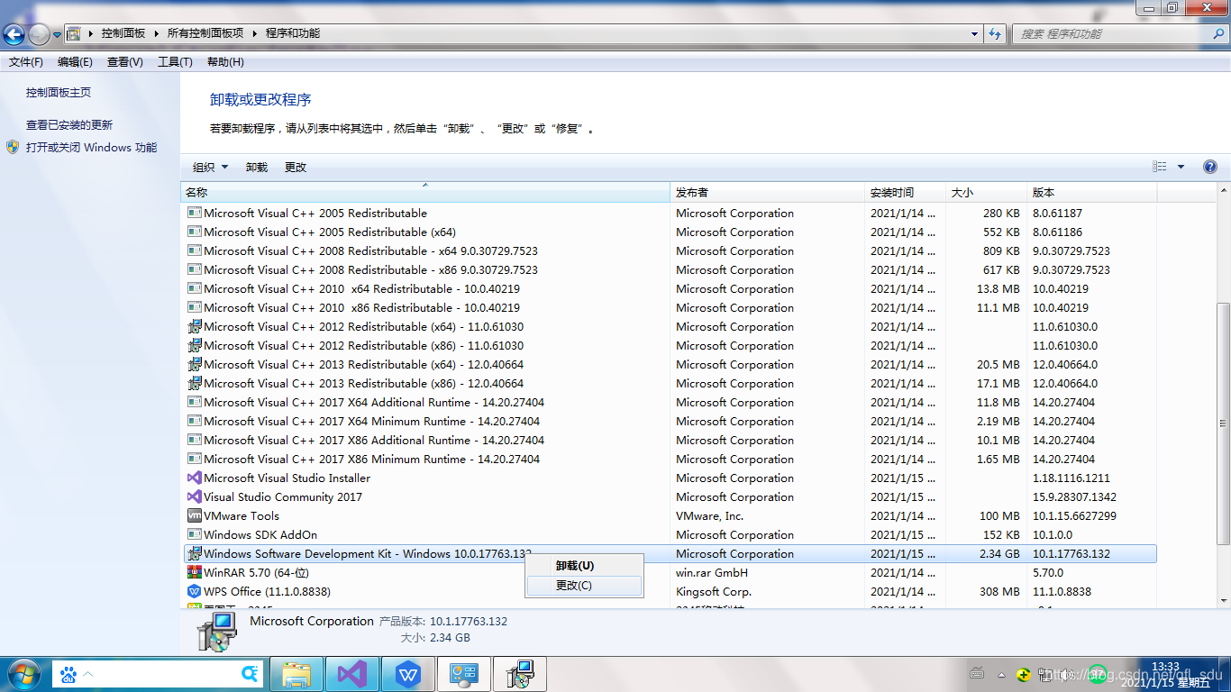
Task: Open 打开或关闭 Windows 功能 link
Action: click(x=91, y=147)
